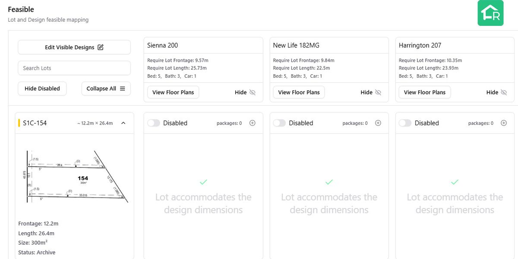Enable the Disabled toggle under Harrington 207
This screenshot has width=518, height=259.
point(405,123)
